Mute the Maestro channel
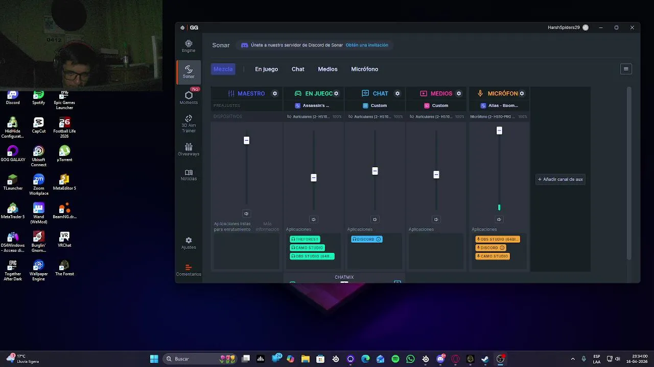Screen dimensions: 654x367 [246, 214]
